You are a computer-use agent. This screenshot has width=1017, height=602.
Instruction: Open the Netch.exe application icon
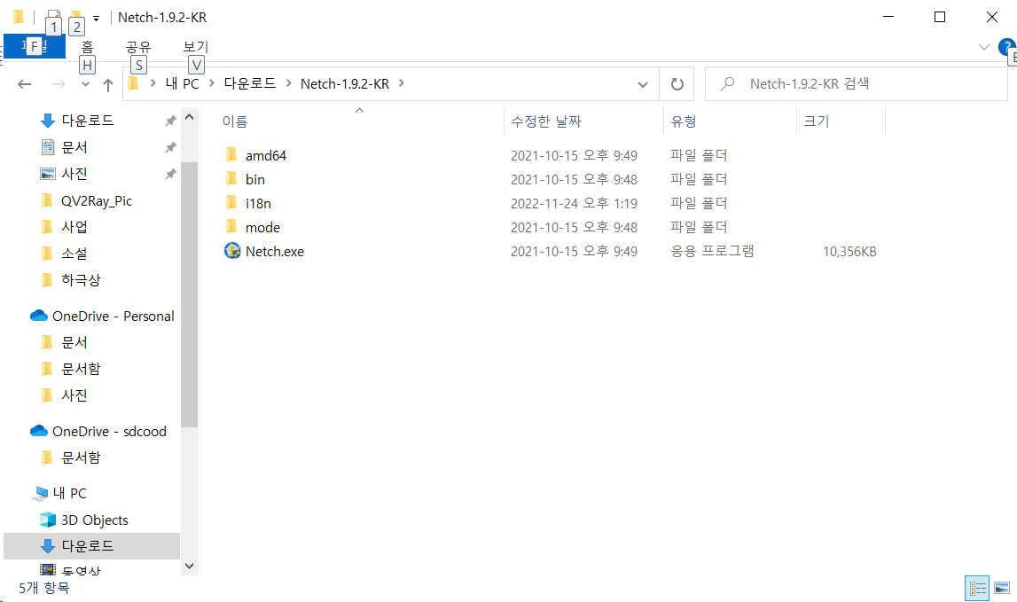232,251
